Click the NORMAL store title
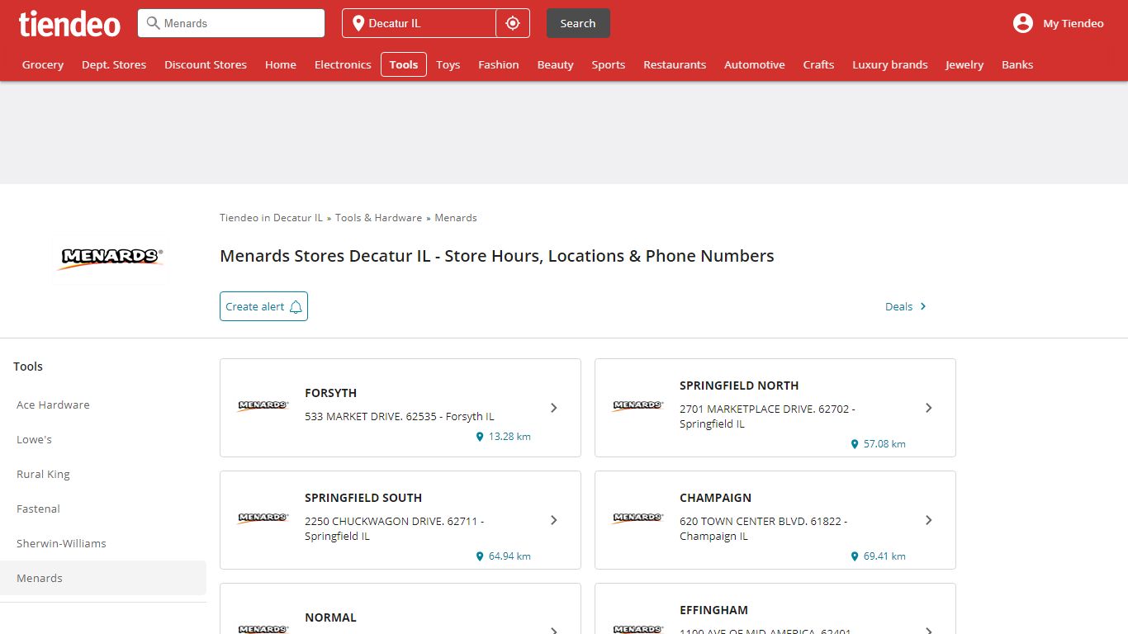 tap(330, 617)
